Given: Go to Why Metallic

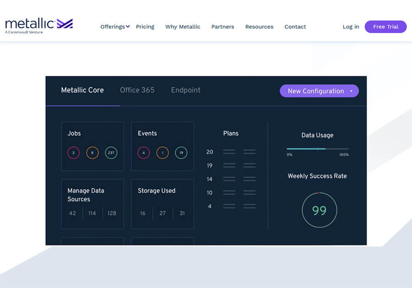Looking at the screenshot, I should pyautogui.click(x=183, y=27).
